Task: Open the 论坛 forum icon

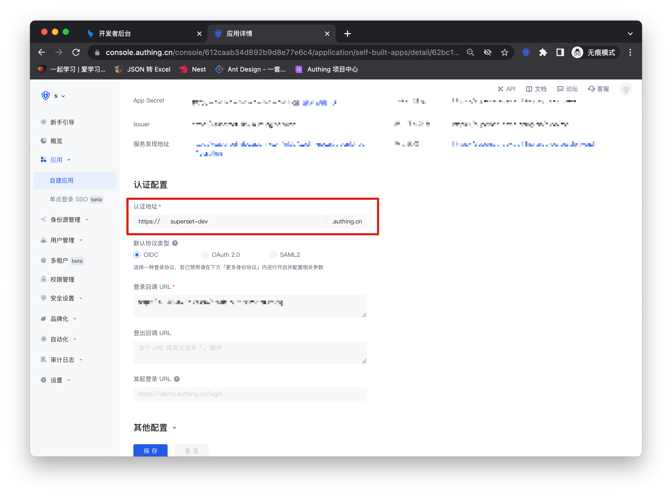Action: tap(560, 89)
